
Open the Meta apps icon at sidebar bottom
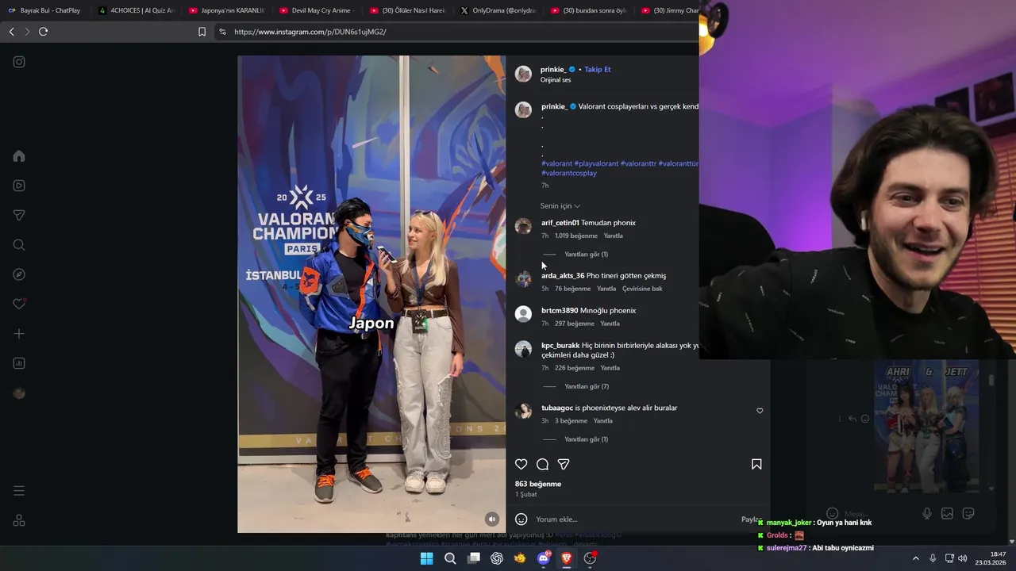click(19, 520)
